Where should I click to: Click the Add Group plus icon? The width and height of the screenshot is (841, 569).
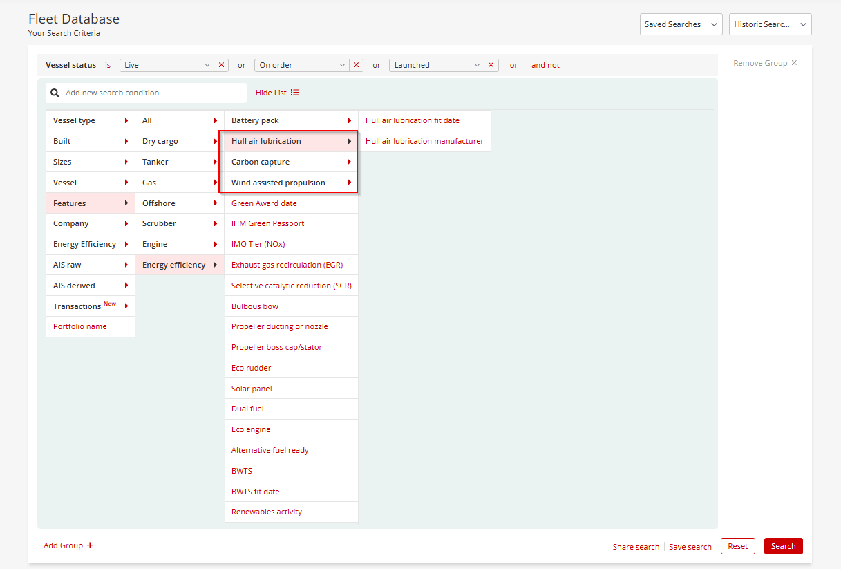90,545
